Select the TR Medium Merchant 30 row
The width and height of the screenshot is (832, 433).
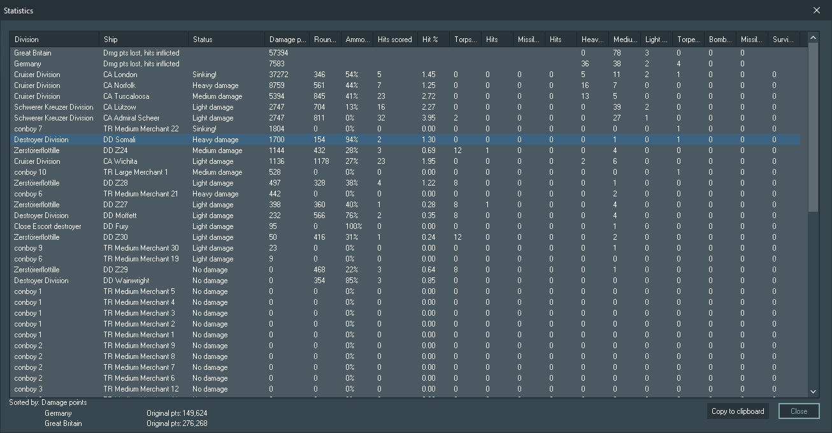[x=405, y=248]
